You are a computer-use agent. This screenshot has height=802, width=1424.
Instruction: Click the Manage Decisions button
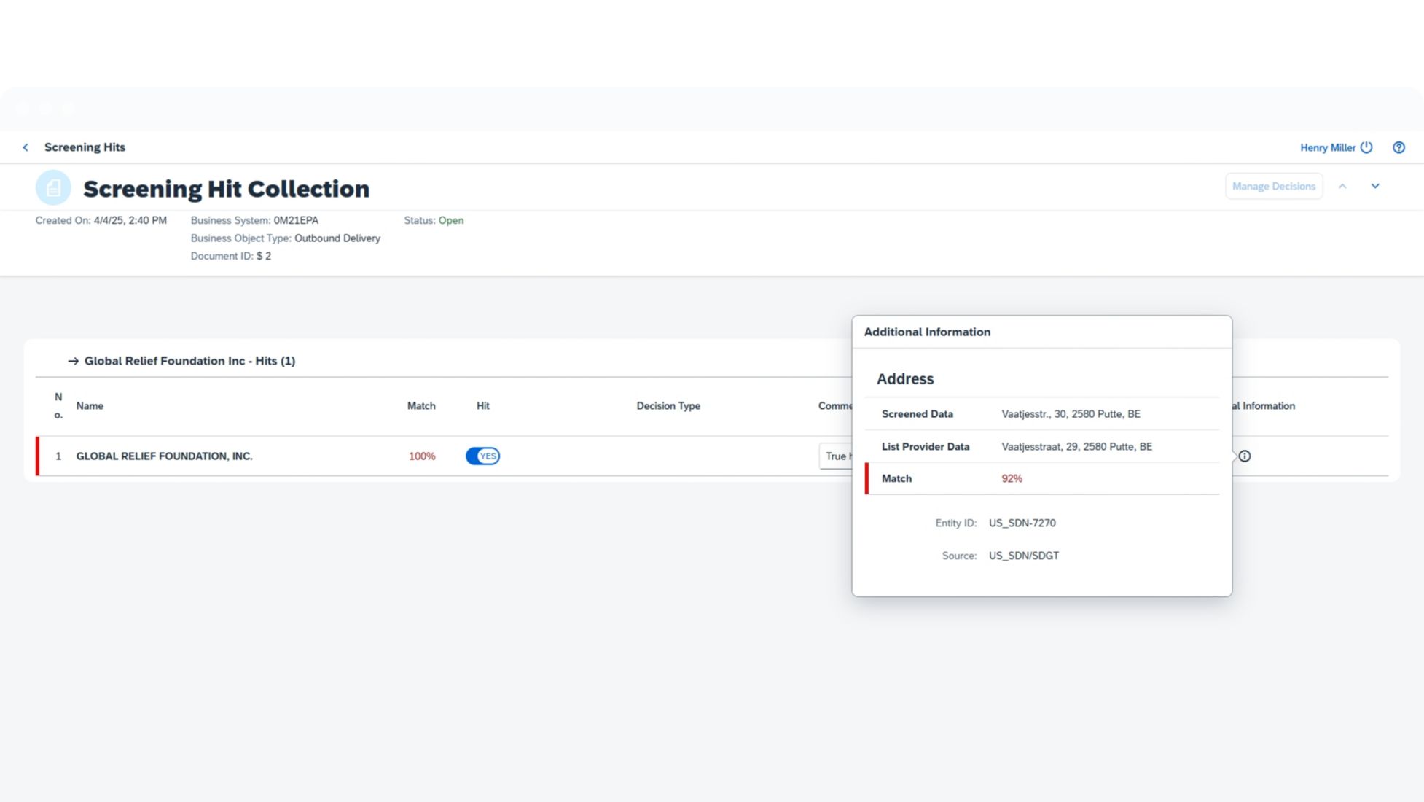click(1273, 187)
